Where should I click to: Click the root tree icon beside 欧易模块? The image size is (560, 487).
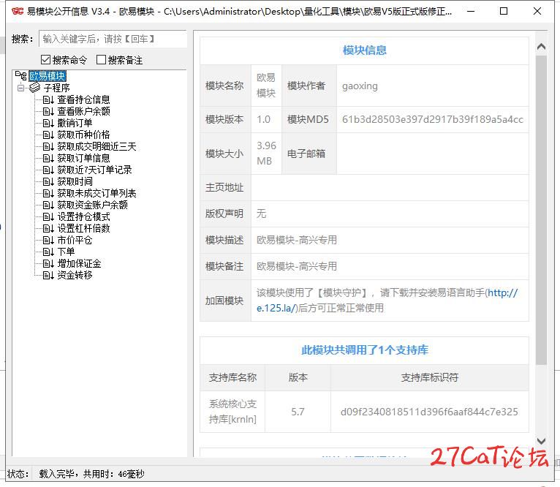pyautogui.click(x=20, y=76)
